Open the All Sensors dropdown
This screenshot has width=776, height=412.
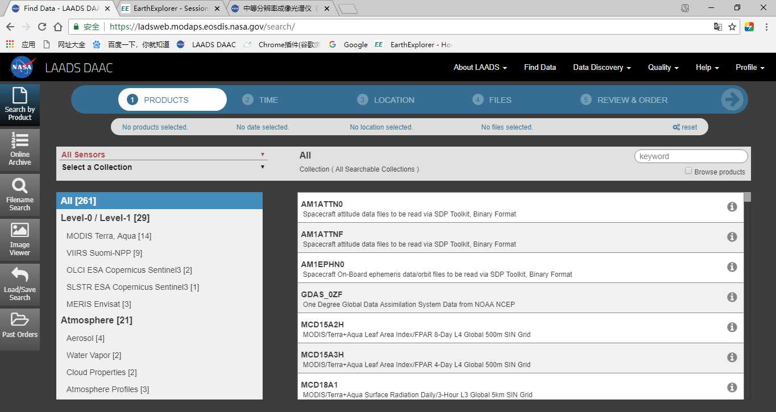(x=163, y=154)
